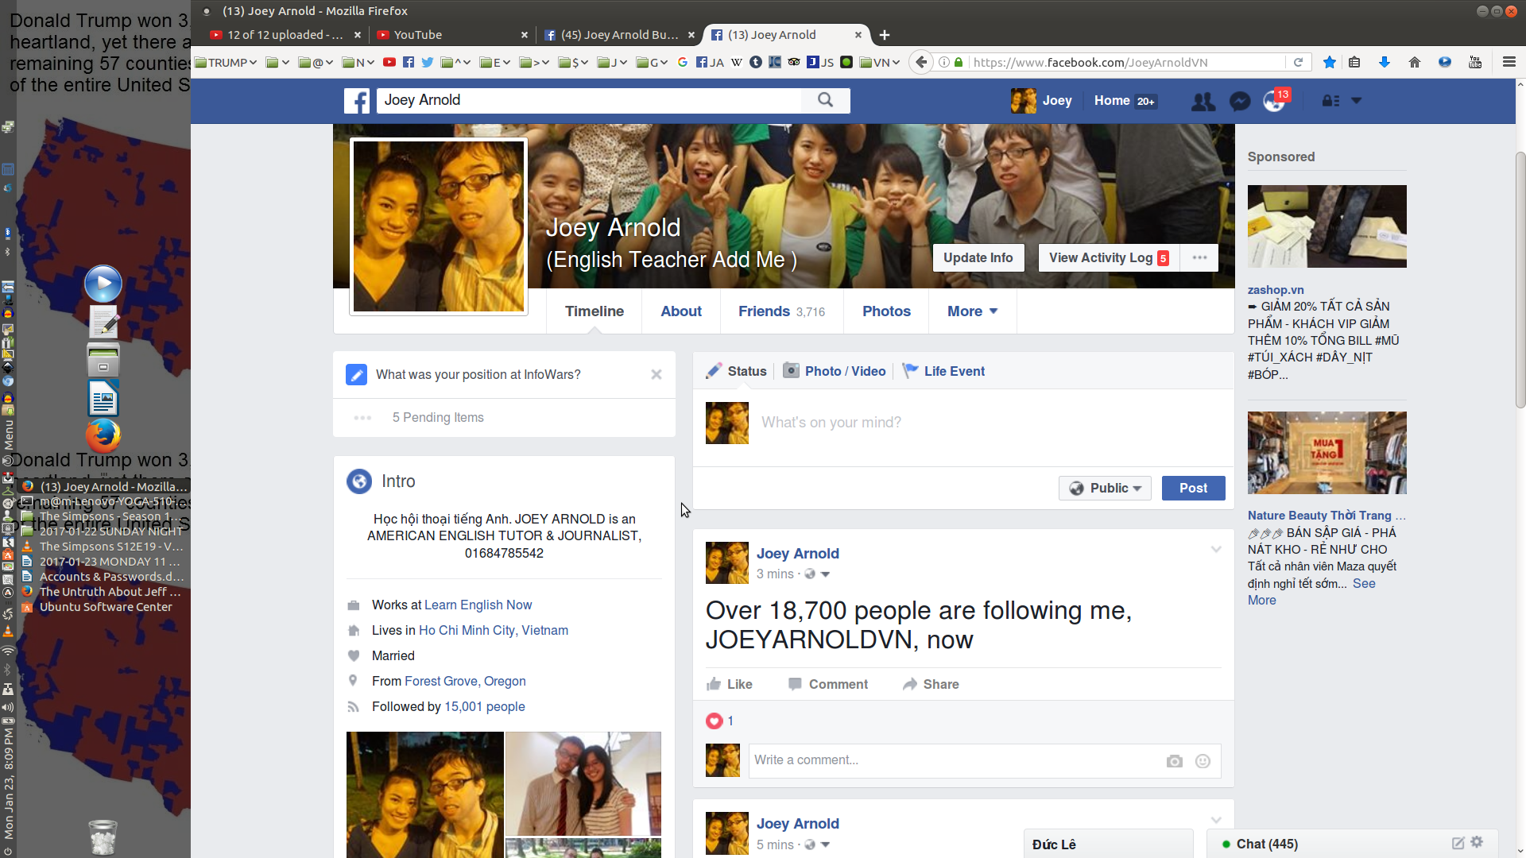Attach a photo using the comment camera icon
The height and width of the screenshot is (858, 1526).
coord(1174,760)
